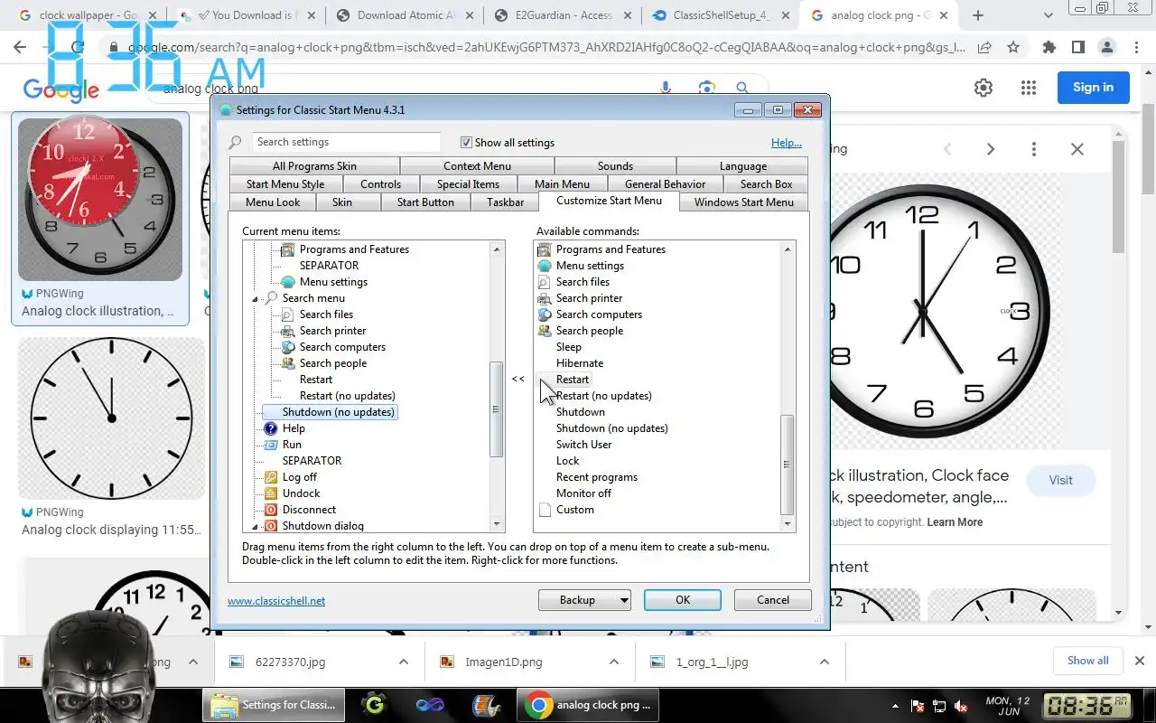1156x723 pixels.
Task: Toggle the Show all settings checkbox
Action: tap(466, 142)
